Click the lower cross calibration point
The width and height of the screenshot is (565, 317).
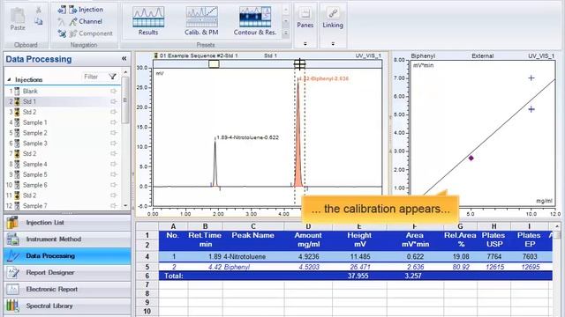(x=531, y=109)
